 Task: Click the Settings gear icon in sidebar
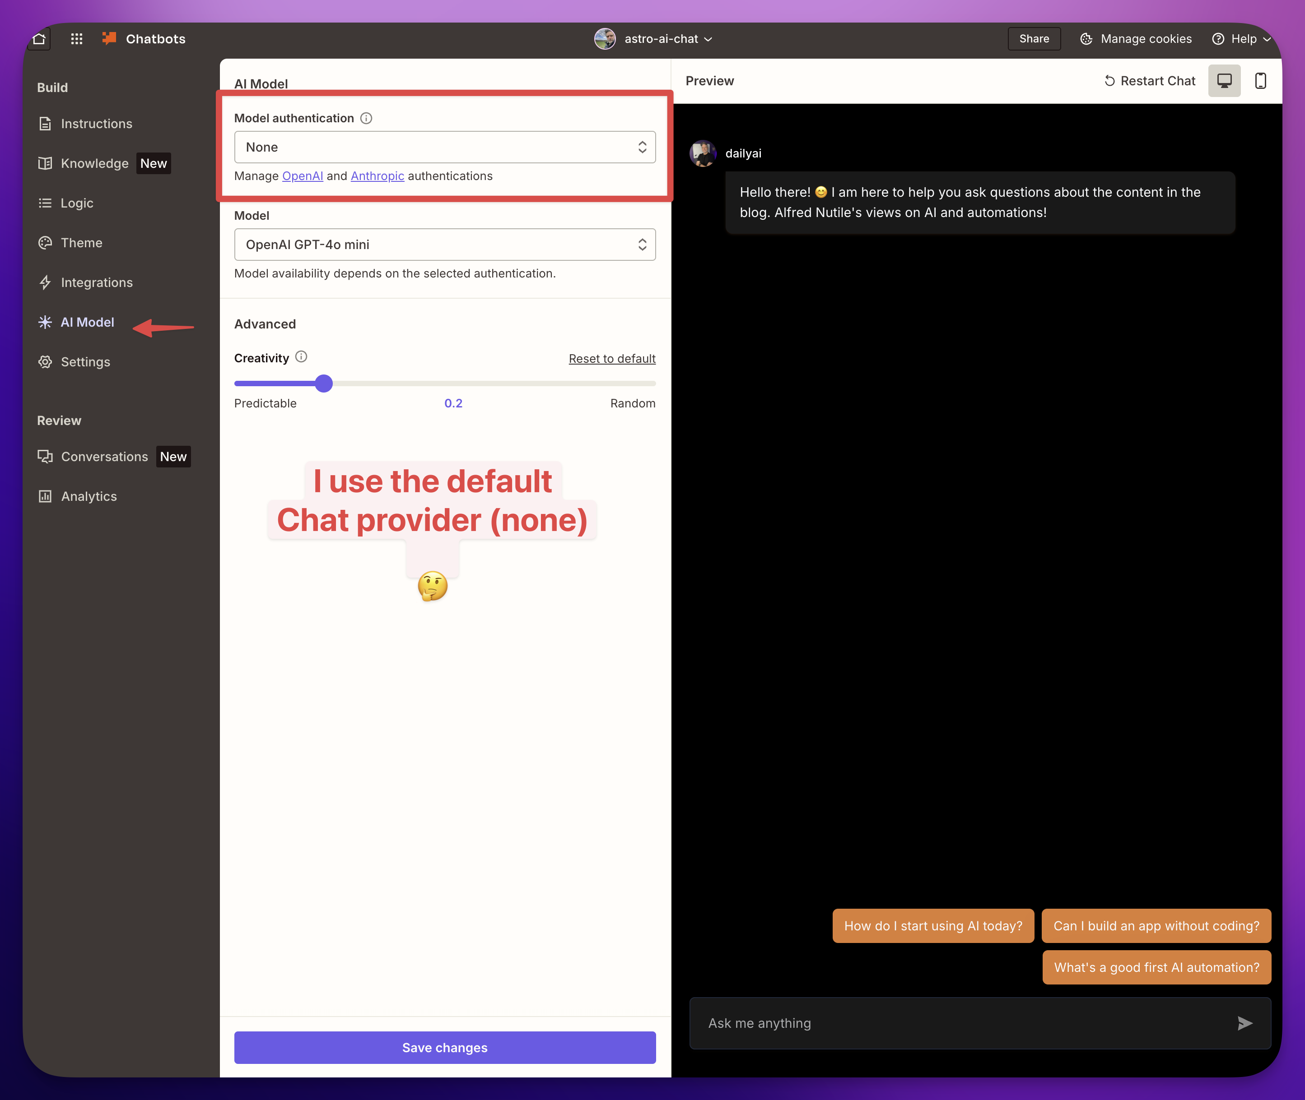tap(45, 362)
